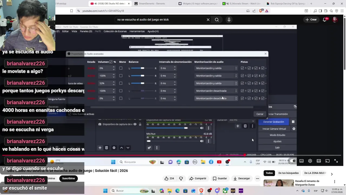Open Mic/Aux three-dot options menu
The width and height of the screenshot is (346, 195).
click(208, 141)
